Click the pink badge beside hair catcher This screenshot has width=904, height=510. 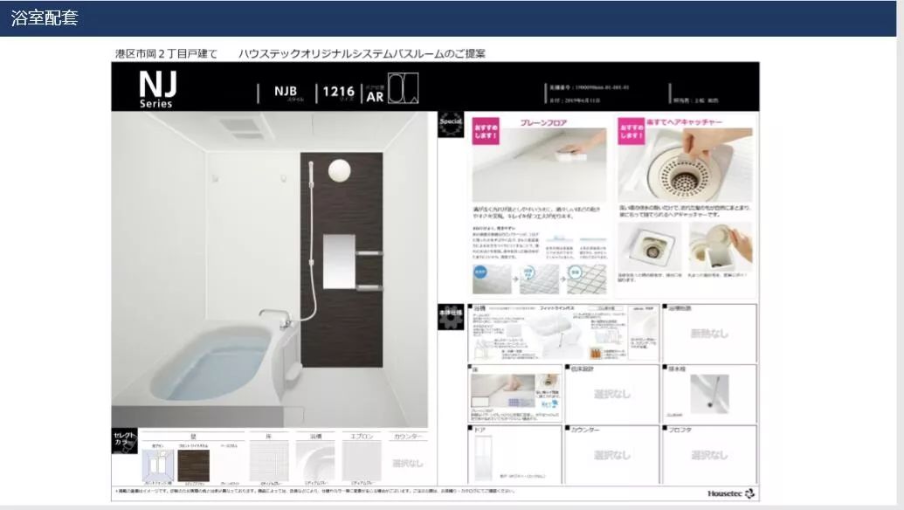tap(631, 131)
